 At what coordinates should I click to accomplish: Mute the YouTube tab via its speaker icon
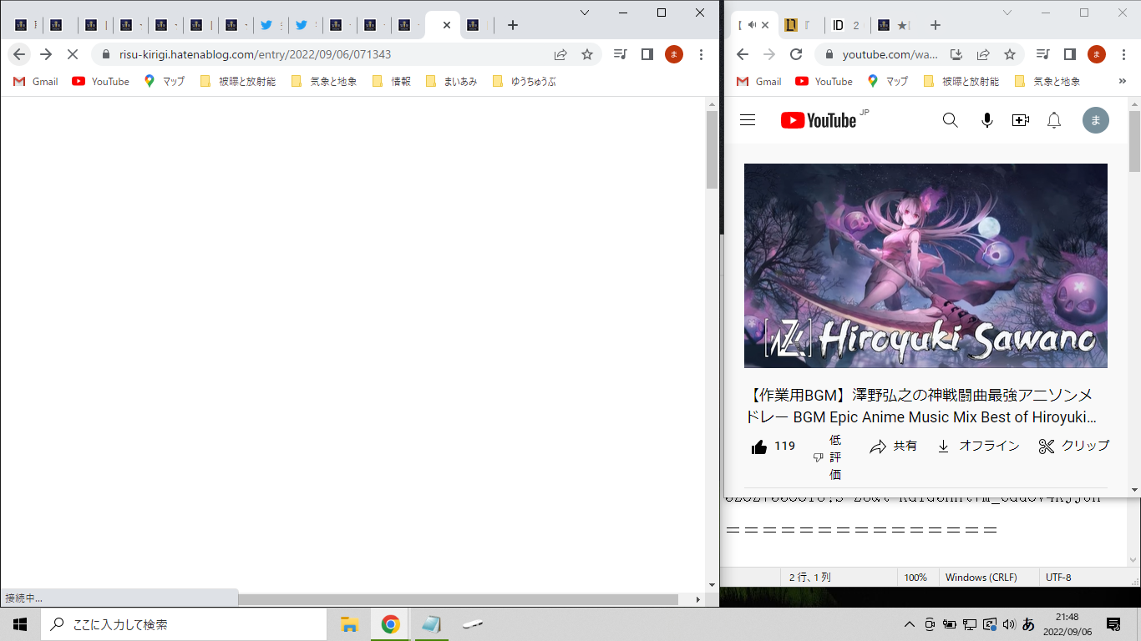[752, 25]
